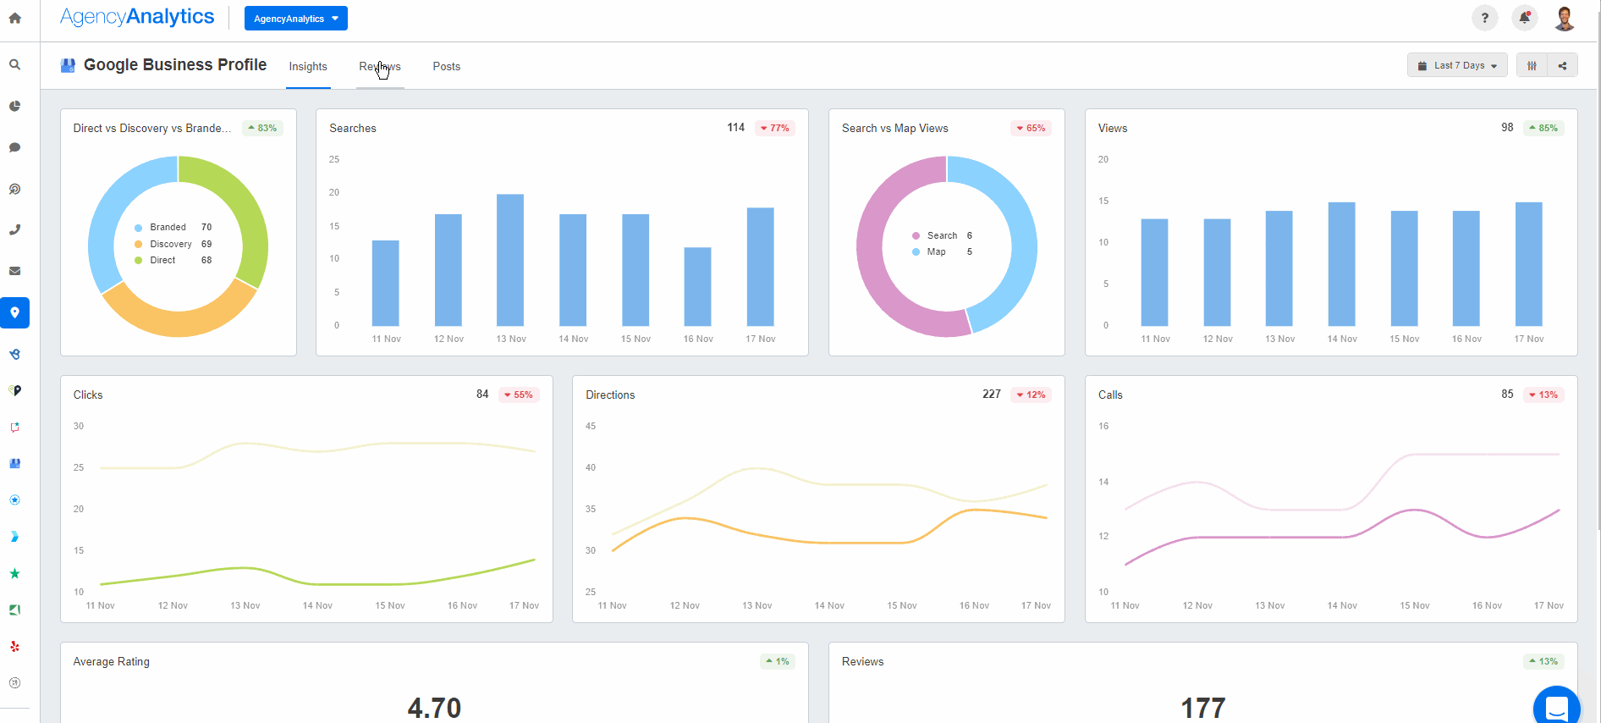Select the green Trustpilot star icon
The height and width of the screenshot is (723, 1601).
[x=15, y=573]
